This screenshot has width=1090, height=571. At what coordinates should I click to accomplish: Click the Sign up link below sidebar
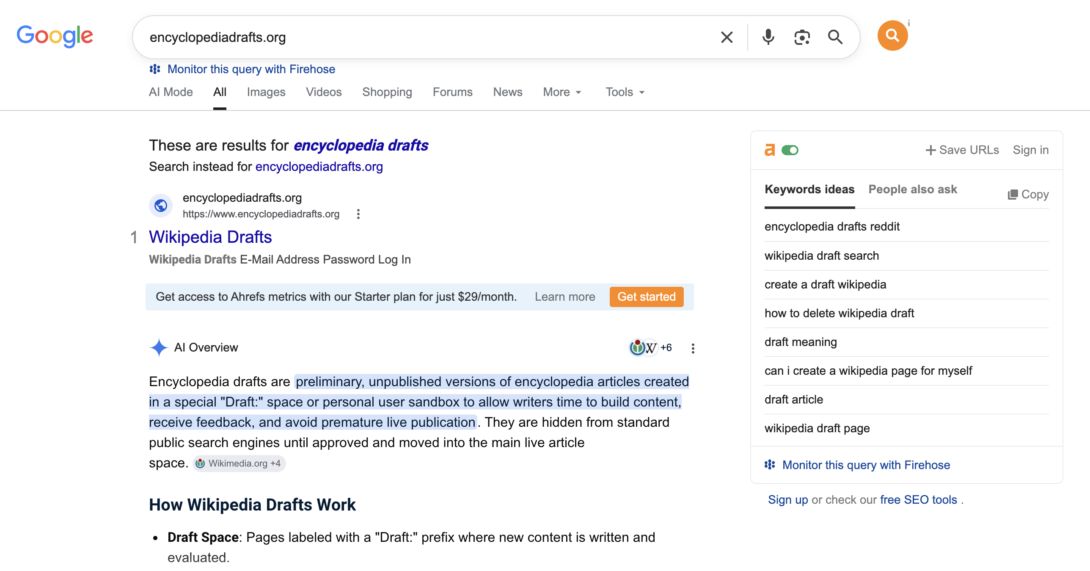(x=788, y=500)
